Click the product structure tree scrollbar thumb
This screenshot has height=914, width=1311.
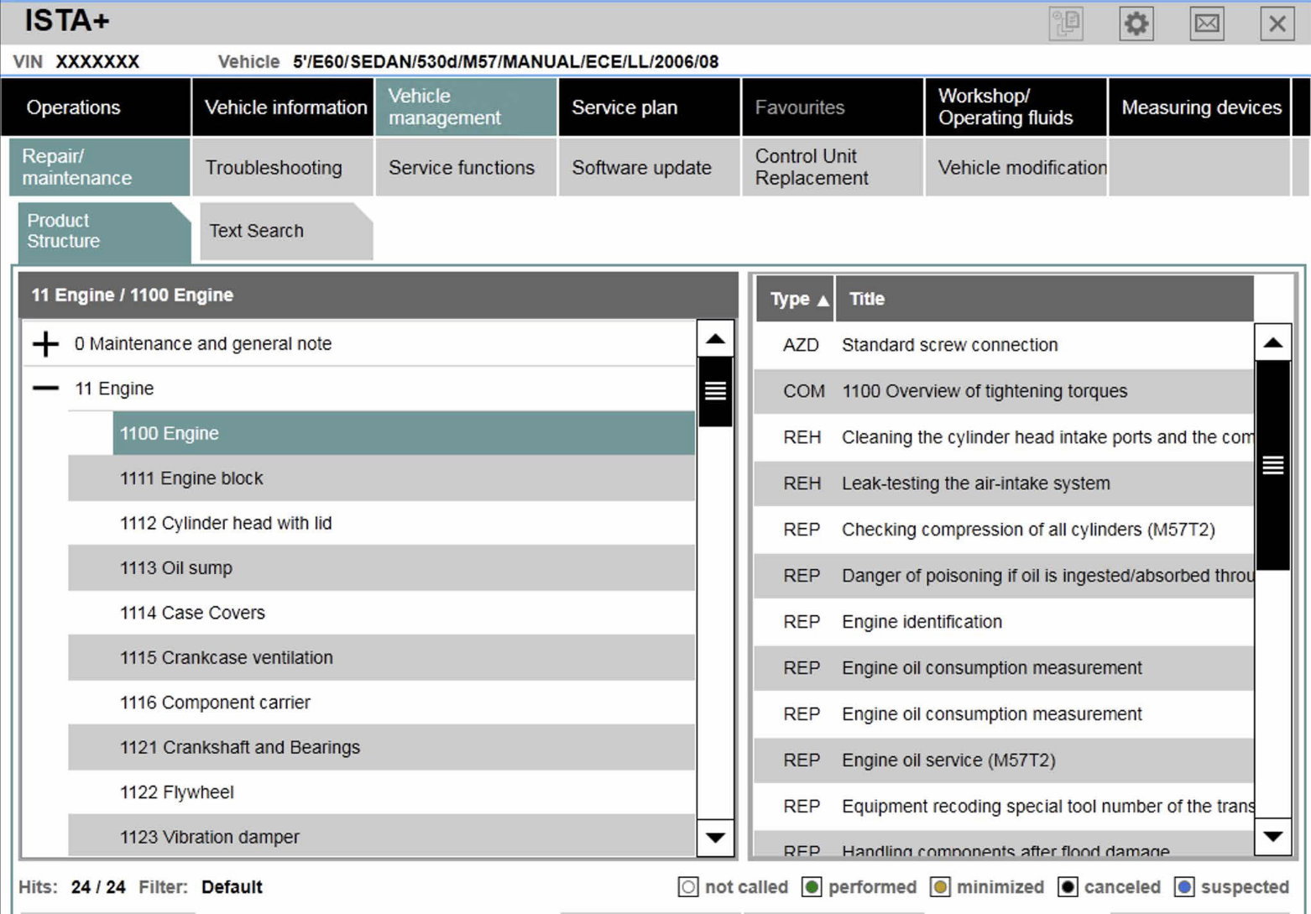tap(715, 391)
